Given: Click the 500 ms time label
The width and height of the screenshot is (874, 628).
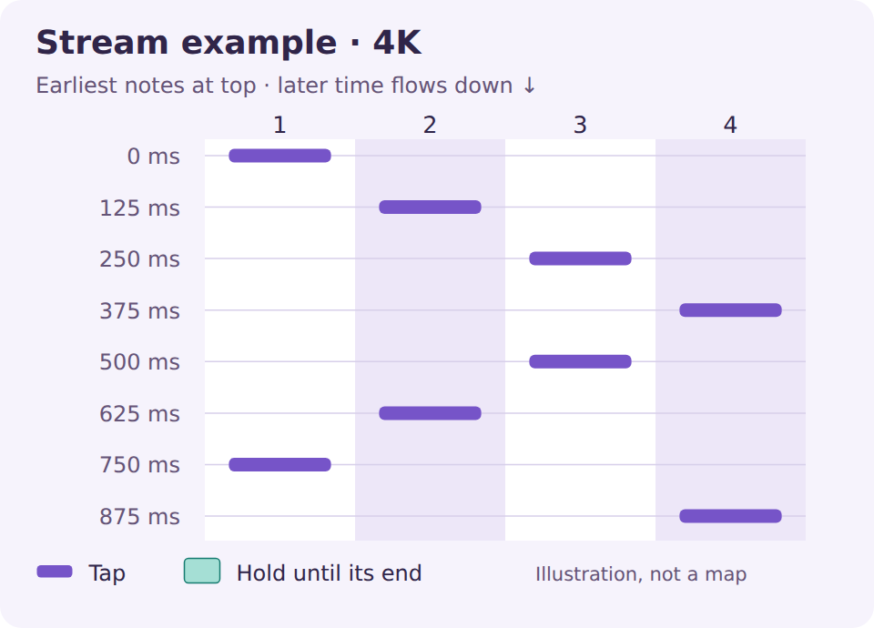Looking at the screenshot, I should click(140, 362).
